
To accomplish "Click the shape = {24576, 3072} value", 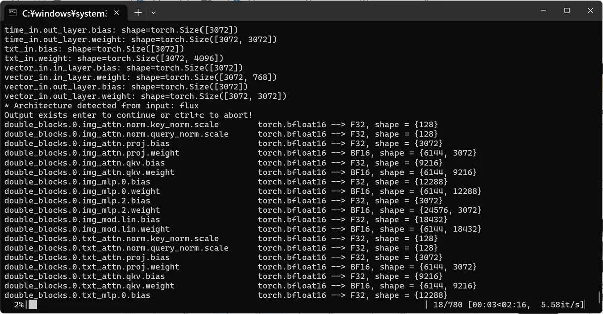I will click(x=429, y=210).
